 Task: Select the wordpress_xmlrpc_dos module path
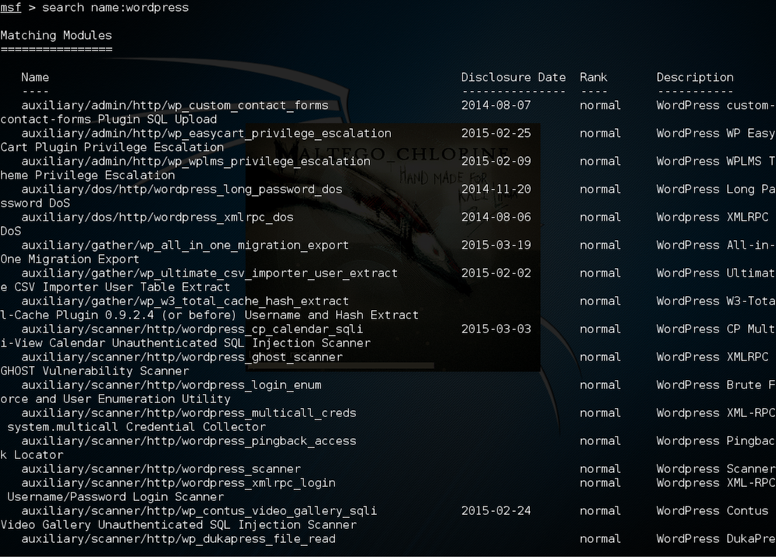pyautogui.click(x=158, y=218)
